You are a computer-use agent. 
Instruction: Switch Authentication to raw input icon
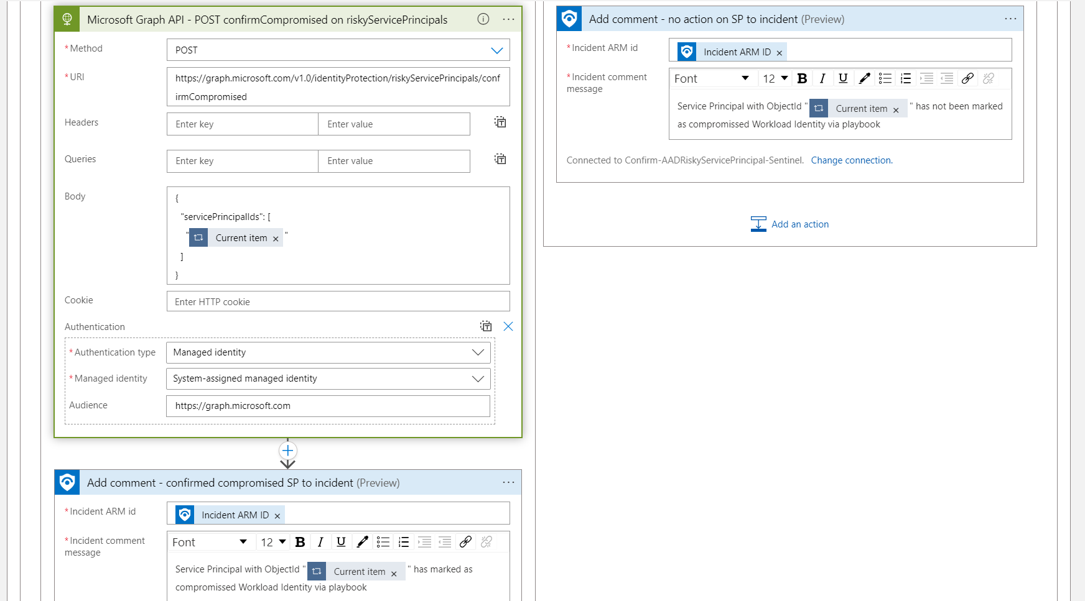click(x=486, y=326)
